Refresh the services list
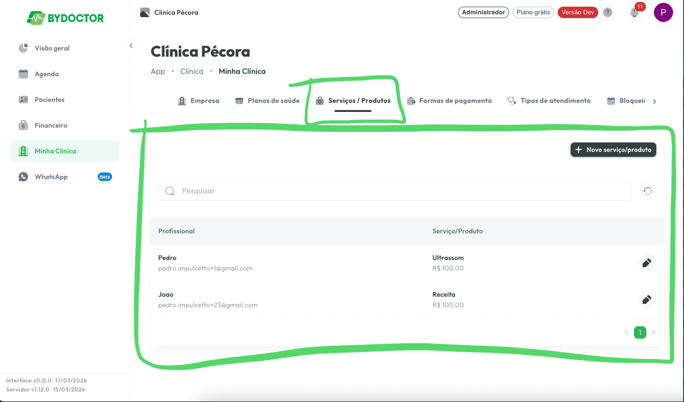The image size is (684, 402). (x=647, y=191)
